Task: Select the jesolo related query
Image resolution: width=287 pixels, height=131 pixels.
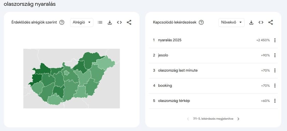Action: point(213,55)
